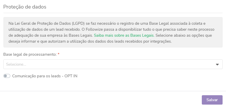
Task: Click the empty middle of the select field
Action: tap(113, 64)
